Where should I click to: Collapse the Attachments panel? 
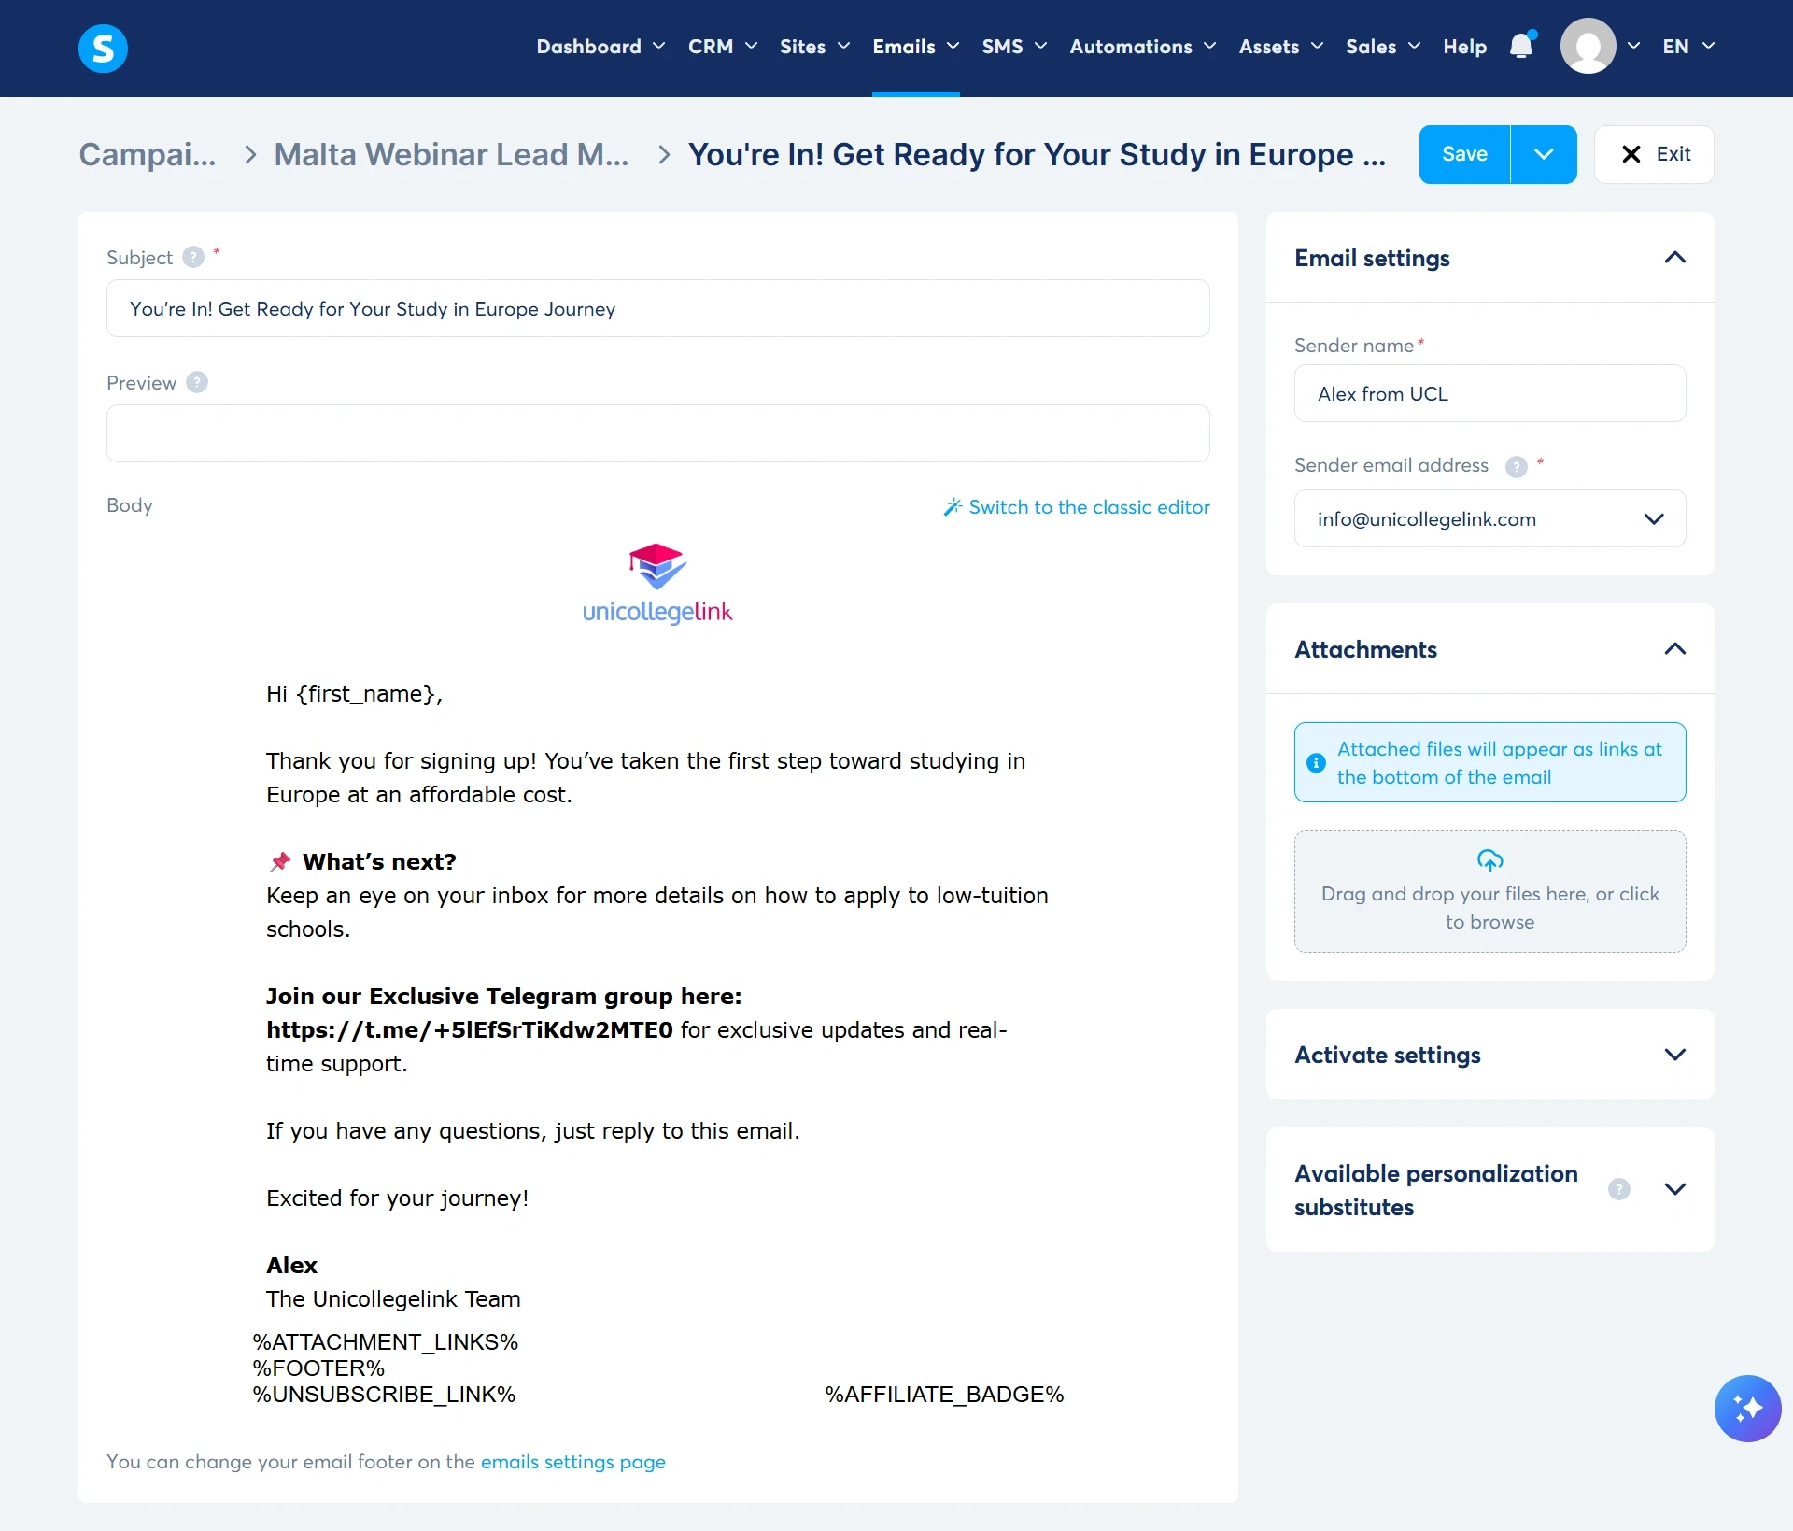tap(1674, 649)
